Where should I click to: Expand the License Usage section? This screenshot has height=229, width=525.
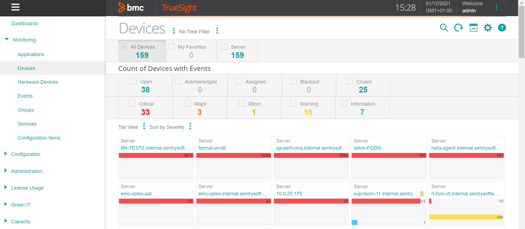pyautogui.click(x=6, y=187)
